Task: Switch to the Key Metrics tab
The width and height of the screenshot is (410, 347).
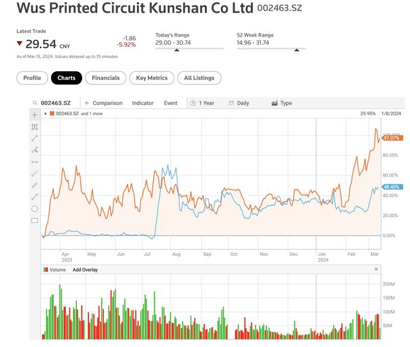Action: tap(152, 78)
